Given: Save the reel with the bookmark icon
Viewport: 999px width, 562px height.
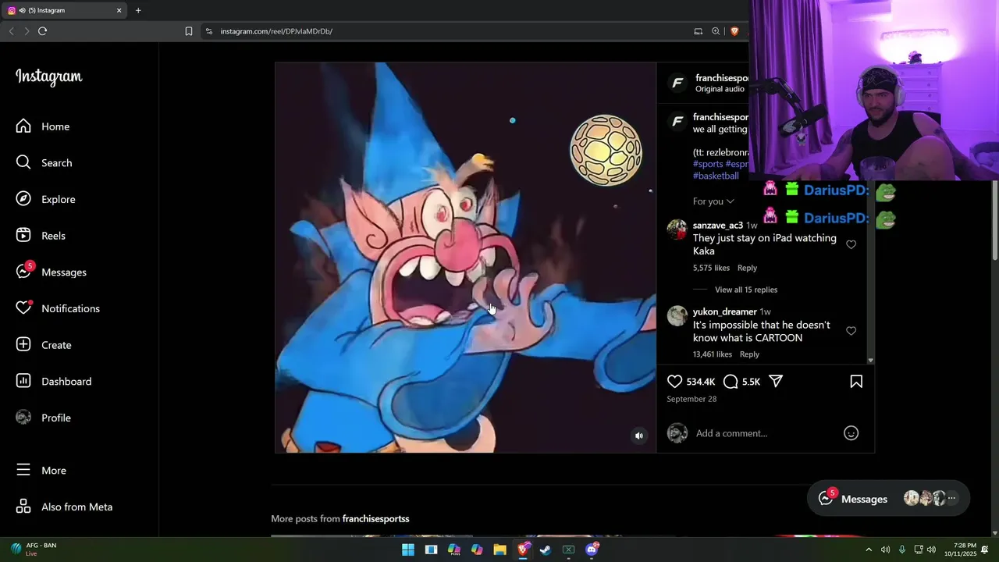Looking at the screenshot, I should click(x=856, y=381).
